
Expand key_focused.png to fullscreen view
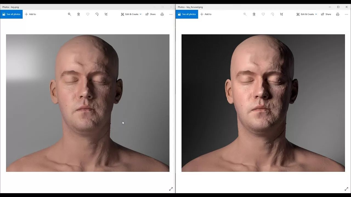pos(346,189)
